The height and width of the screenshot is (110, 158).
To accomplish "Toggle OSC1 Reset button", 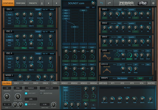I will click(x=9, y=23).
